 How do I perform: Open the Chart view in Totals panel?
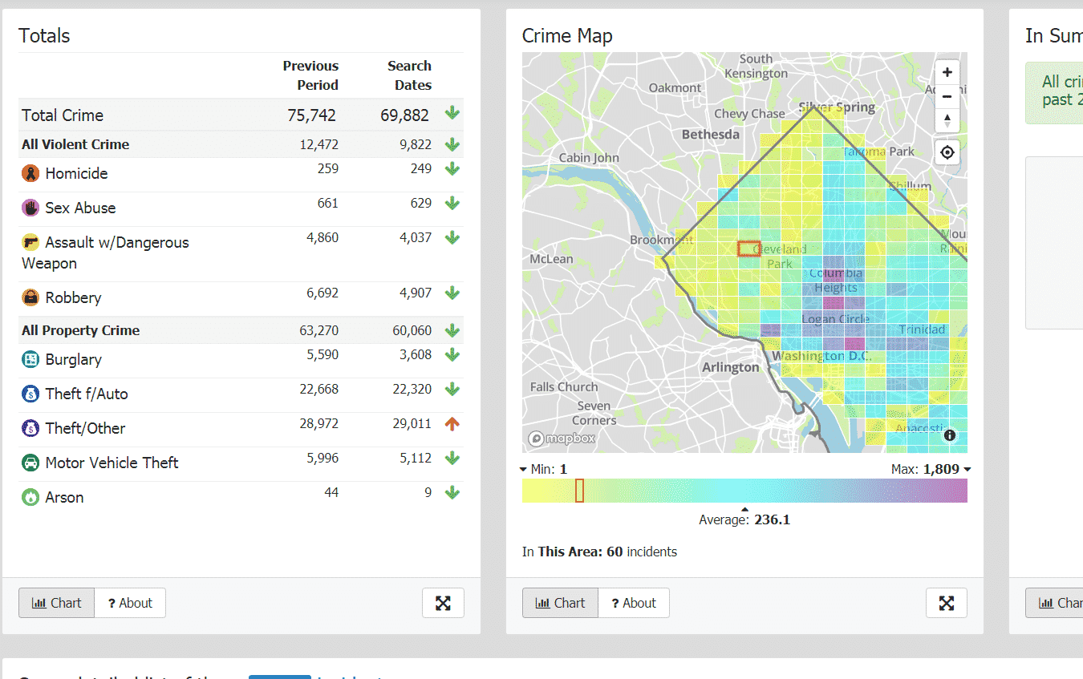click(55, 602)
